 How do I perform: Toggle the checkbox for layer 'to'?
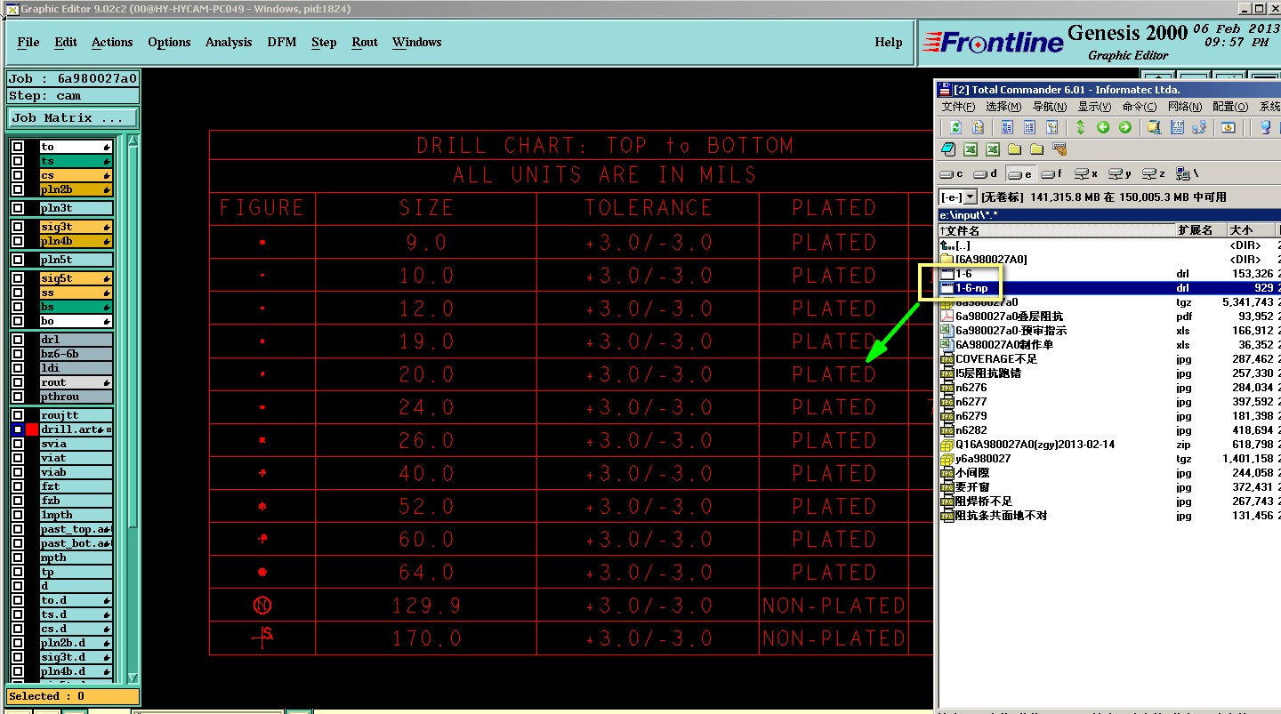click(18, 147)
